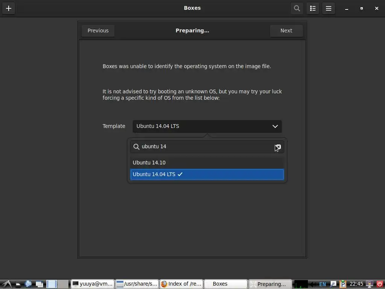Continue with the Next button
Image resolution: width=385 pixels, height=289 pixels.
(286, 31)
